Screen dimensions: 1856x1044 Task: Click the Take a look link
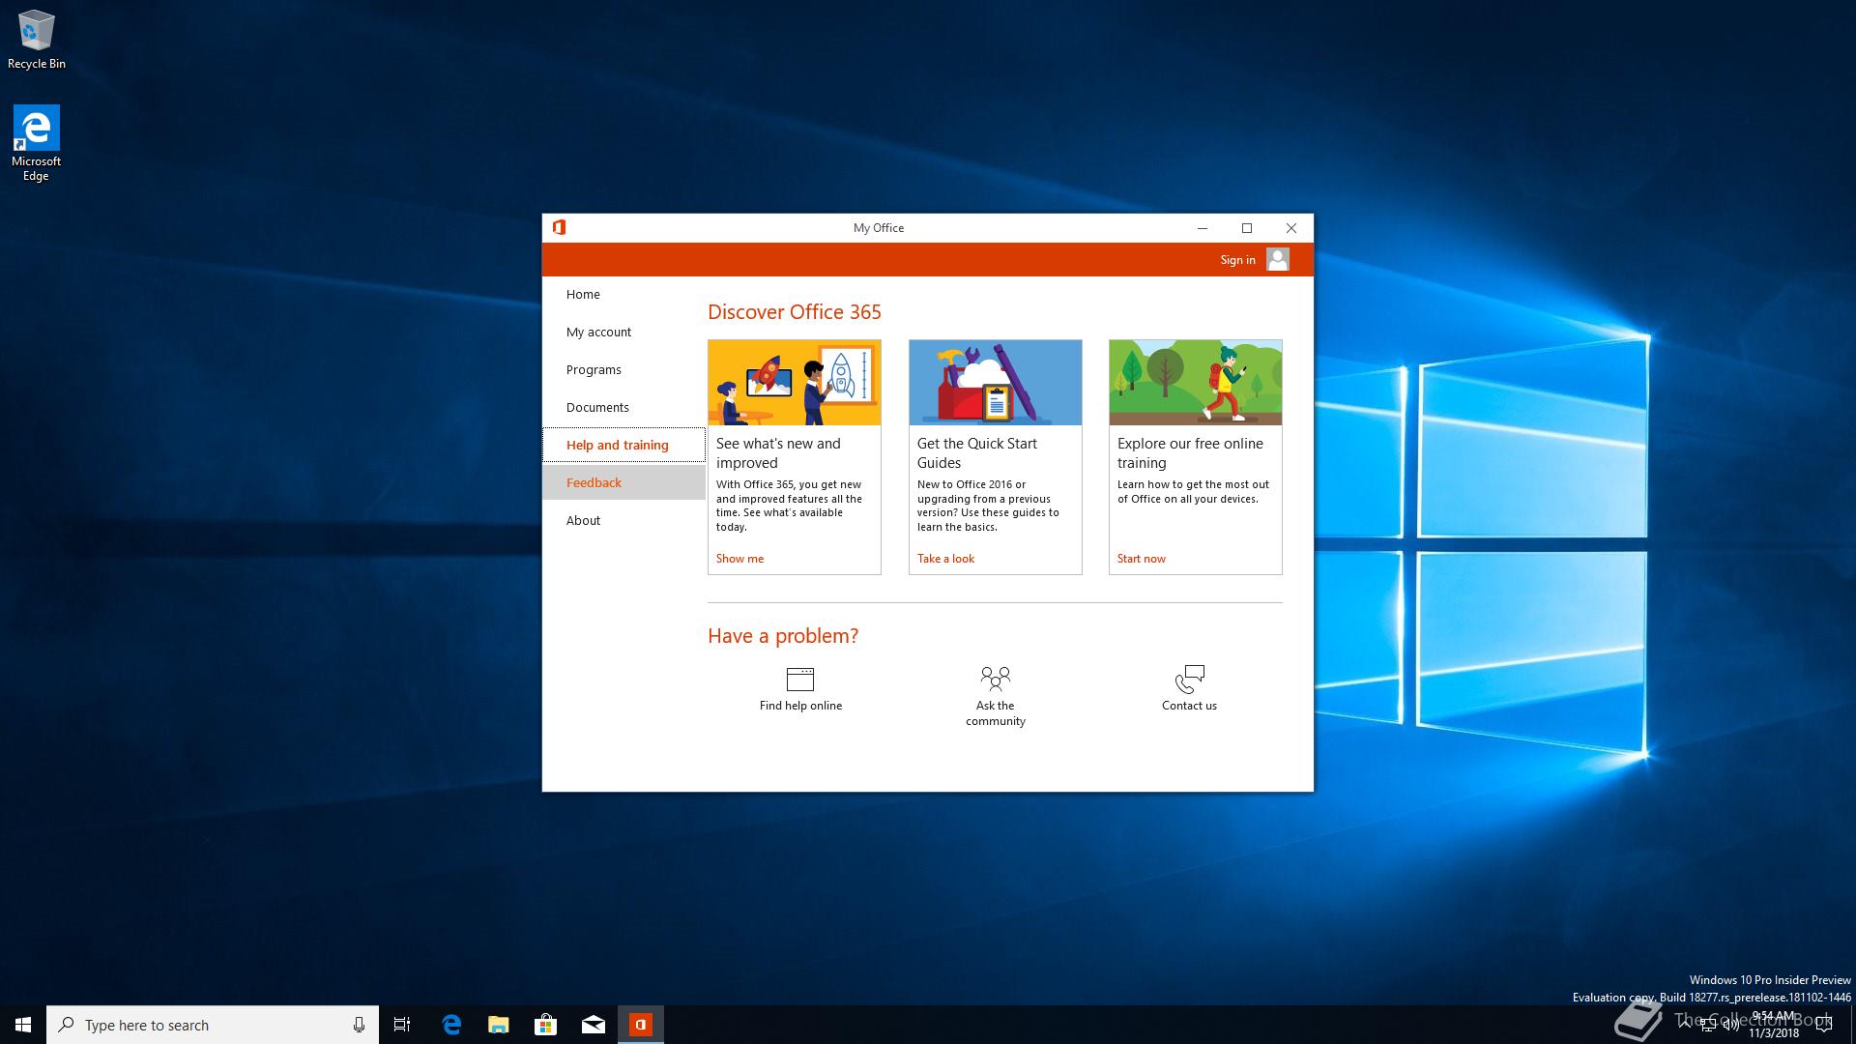click(x=945, y=559)
